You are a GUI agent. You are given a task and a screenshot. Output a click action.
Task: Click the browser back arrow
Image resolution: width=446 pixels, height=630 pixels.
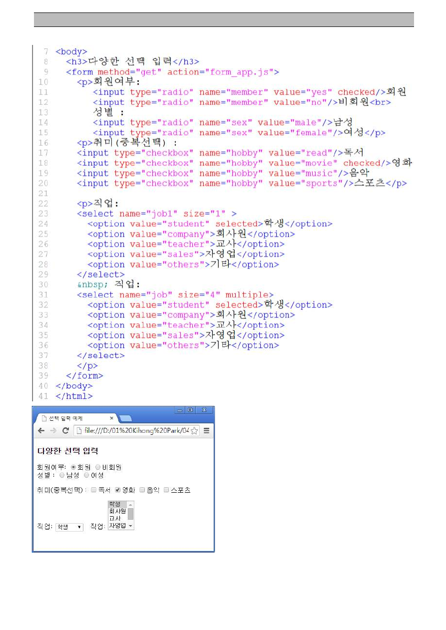tap(41, 431)
